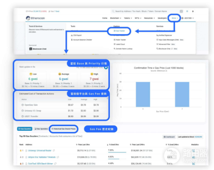Image resolution: width=214 pixels, height=170 pixels.
Task: Click the Blockscan Chat speech bubble icon under Services
Action: [x=157, y=49]
